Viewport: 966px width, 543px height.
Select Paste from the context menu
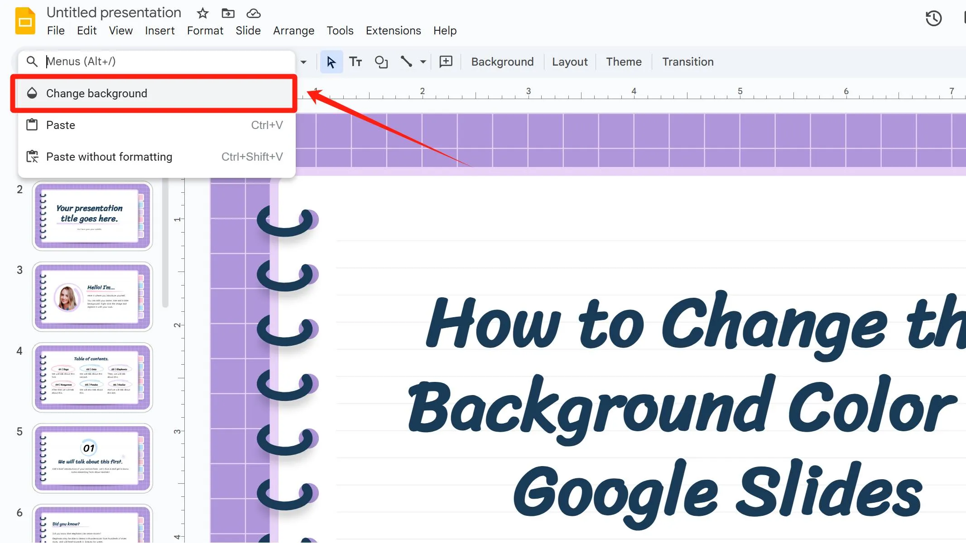[x=60, y=125]
